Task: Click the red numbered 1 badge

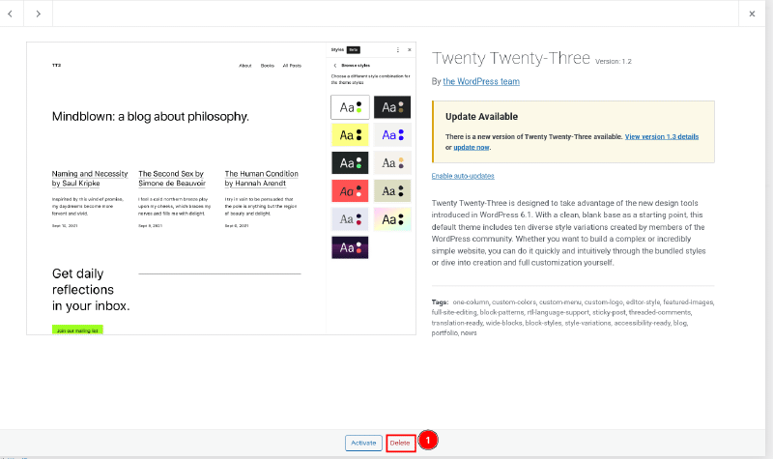Action: 429,440
